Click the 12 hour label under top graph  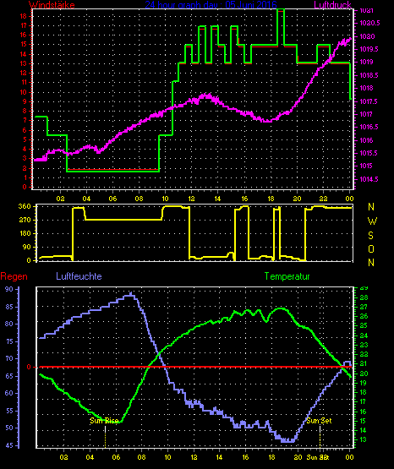pos(191,199)
